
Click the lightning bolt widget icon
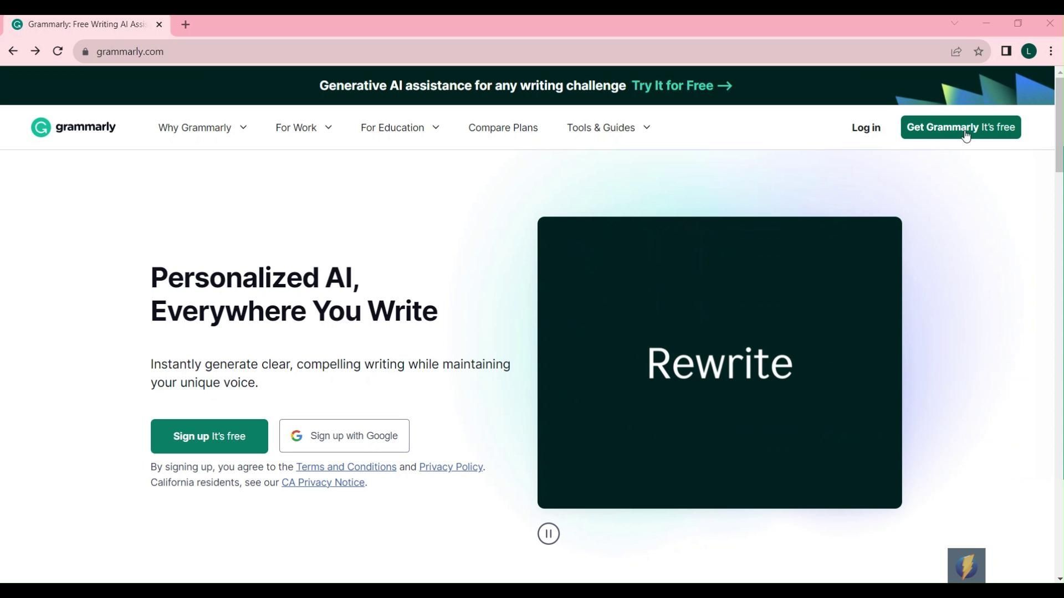966,565
